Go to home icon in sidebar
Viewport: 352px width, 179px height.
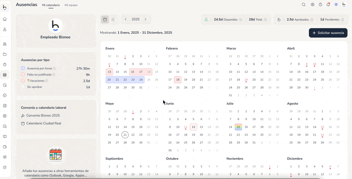pos(5,19)
